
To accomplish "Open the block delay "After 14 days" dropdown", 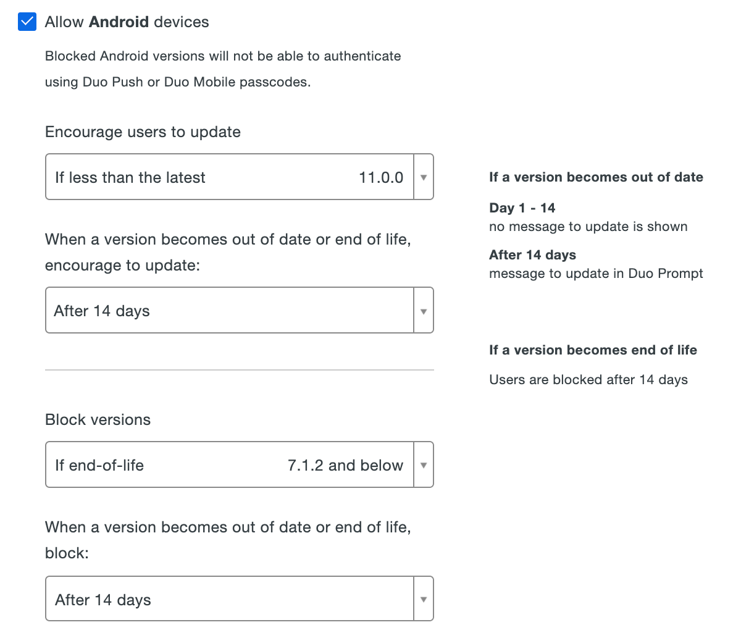I will (x=228, y=599).
